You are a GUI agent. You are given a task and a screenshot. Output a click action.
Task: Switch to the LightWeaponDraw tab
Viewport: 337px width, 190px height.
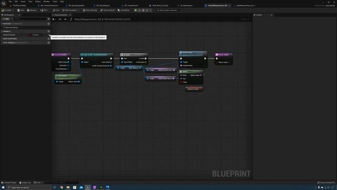click(245, 6)
